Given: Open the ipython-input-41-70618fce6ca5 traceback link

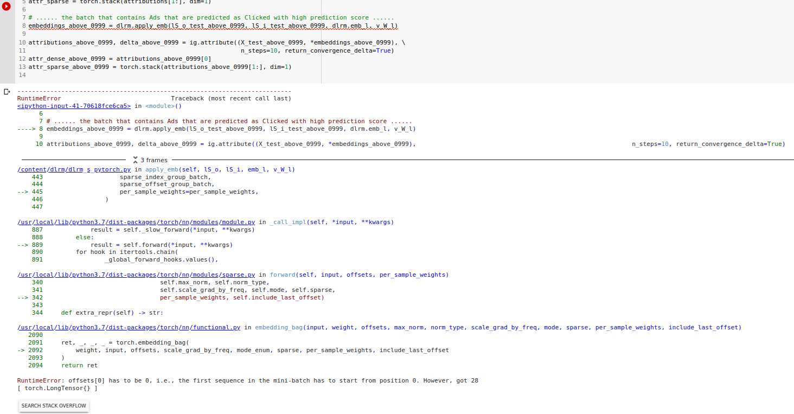Looking at the screenshot, I should pos(74,106).
